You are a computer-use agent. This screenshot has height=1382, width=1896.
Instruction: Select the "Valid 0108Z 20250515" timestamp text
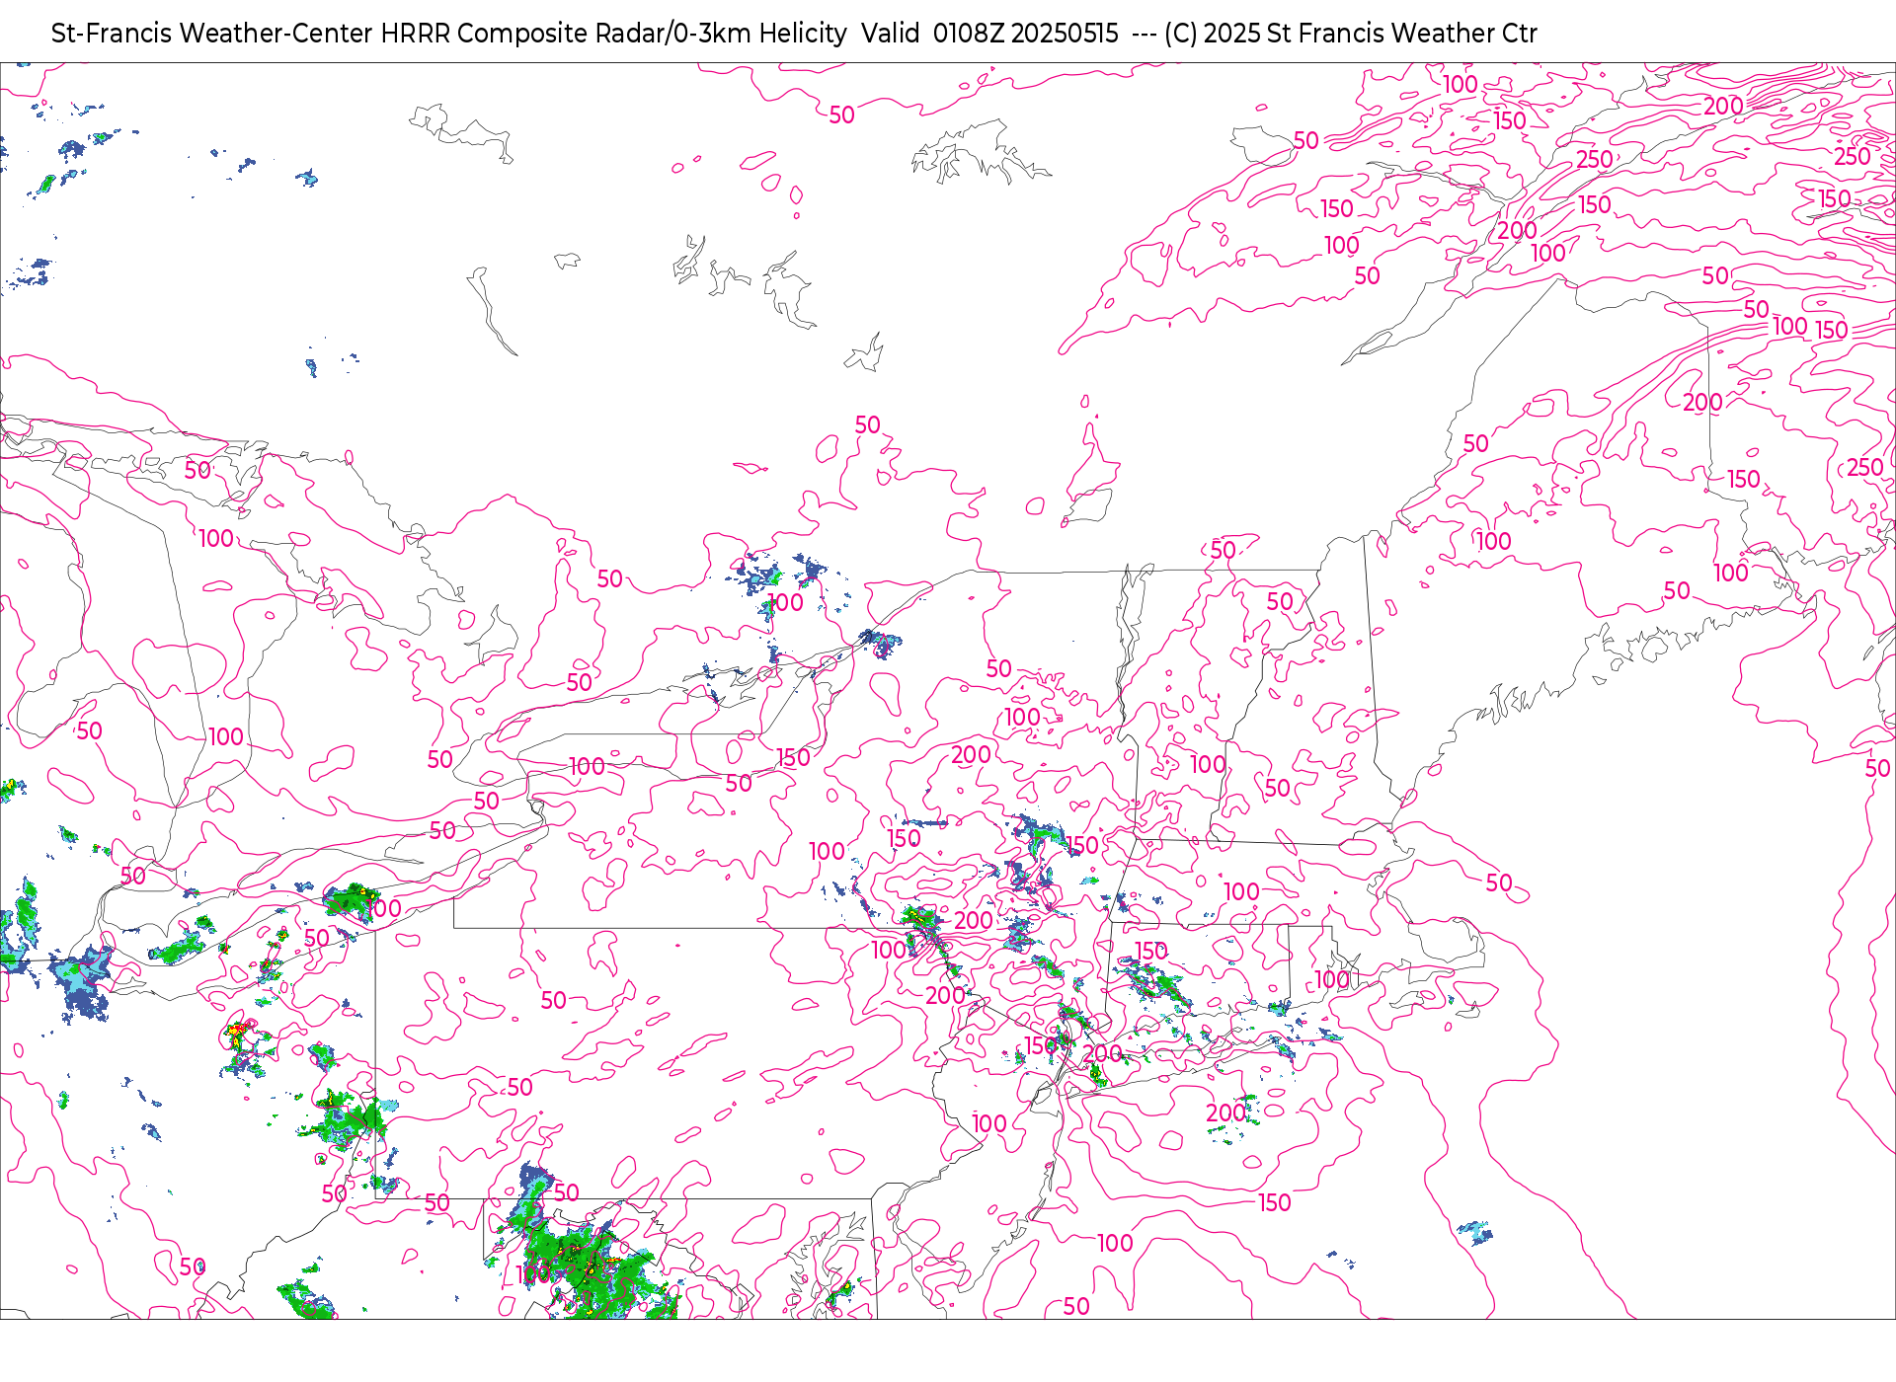point(989,34)
